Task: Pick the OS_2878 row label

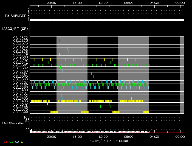Action: 21,51
